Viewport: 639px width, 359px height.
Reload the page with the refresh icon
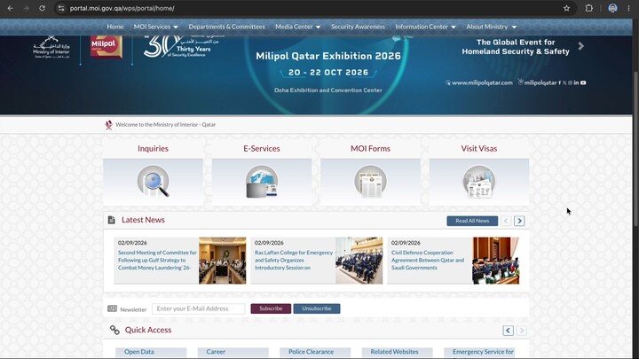tap(42, 8)
